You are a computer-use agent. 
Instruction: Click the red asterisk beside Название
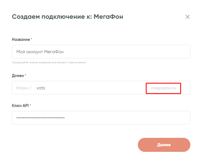pyautogui.click(x=31, y=39)
